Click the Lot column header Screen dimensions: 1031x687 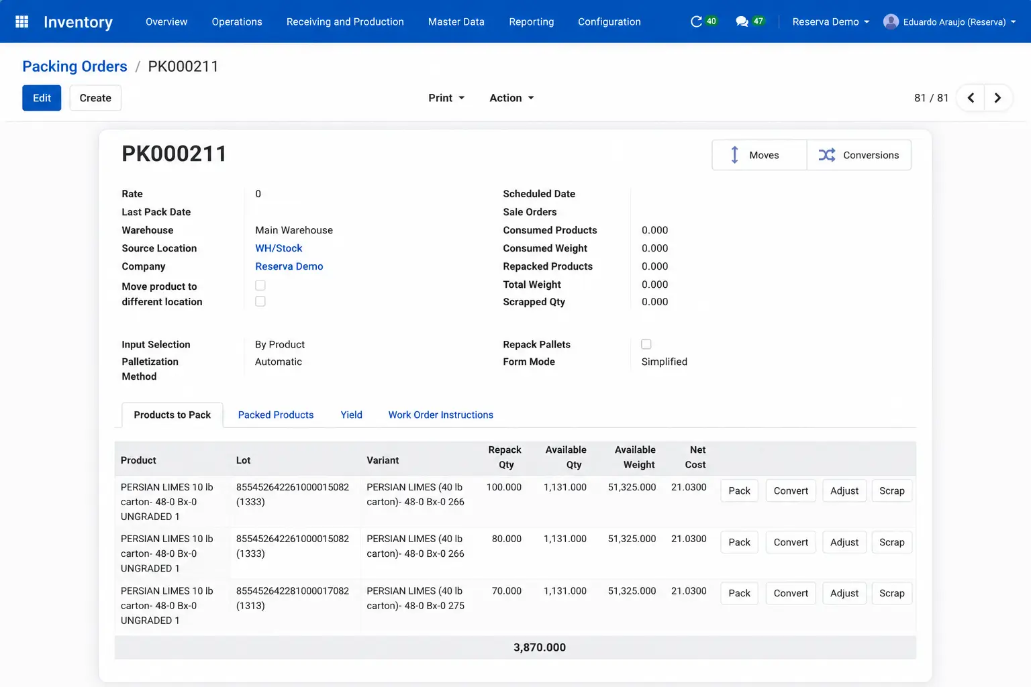point(243,460)
